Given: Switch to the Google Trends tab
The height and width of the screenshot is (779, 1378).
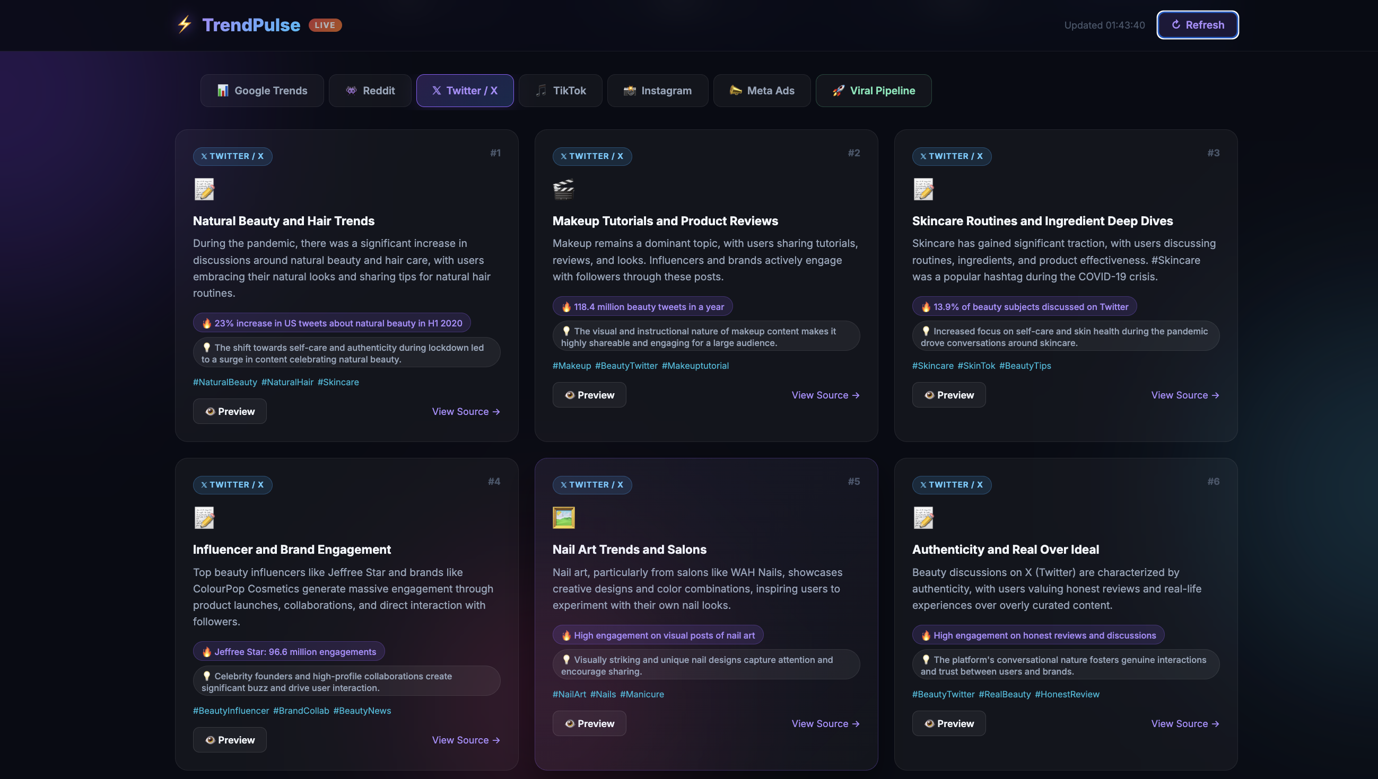Looking at the screenshot, I should pyautogui.click(x=263, y=91).
